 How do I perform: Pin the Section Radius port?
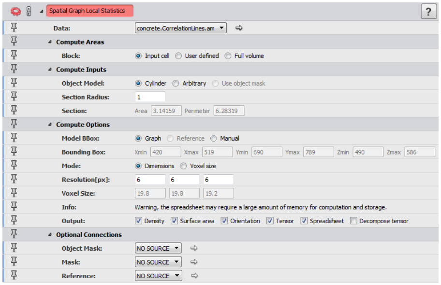point(14,97)
